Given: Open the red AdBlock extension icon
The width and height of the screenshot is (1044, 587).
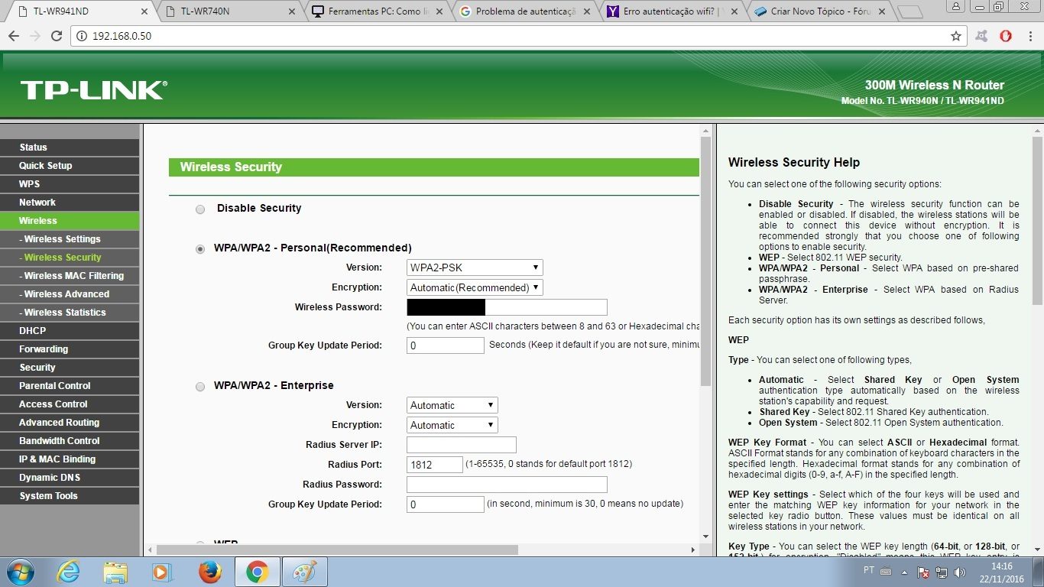Looking at the screenshot, I should [x=1006, y=36].
